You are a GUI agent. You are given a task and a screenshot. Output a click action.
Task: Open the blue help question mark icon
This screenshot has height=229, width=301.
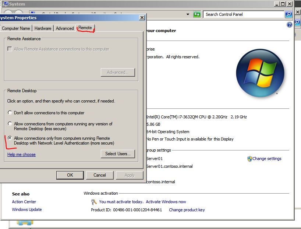click(289, 25)
